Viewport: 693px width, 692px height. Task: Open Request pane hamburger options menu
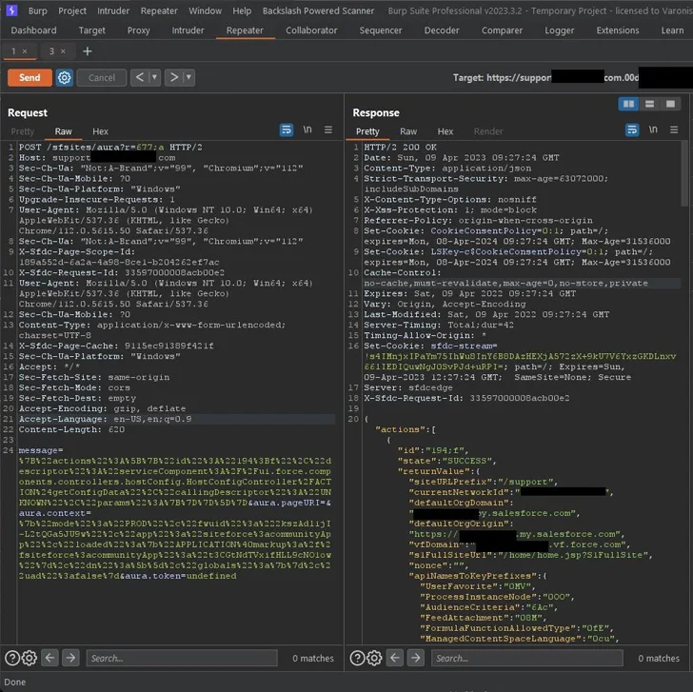(328, 129)
